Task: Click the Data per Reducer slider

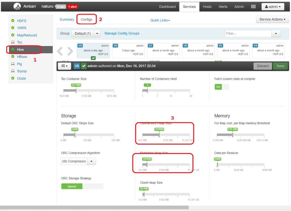Action: tap(241, 164)
